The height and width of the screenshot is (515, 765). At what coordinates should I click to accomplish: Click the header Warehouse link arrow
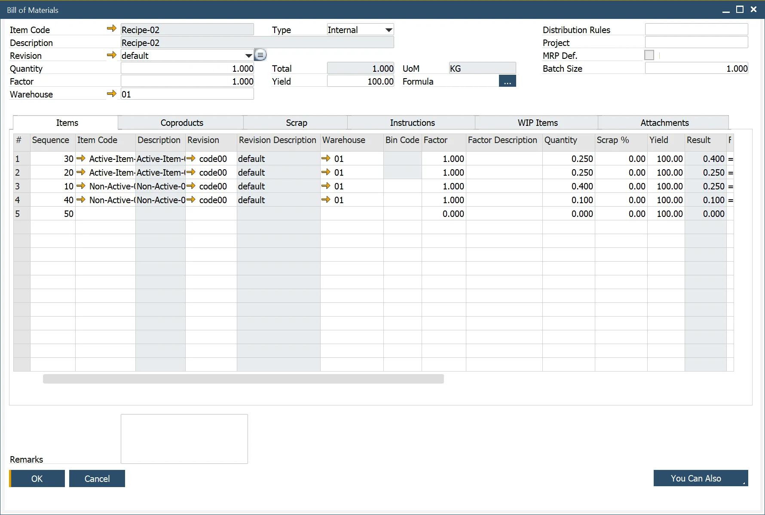111,94
